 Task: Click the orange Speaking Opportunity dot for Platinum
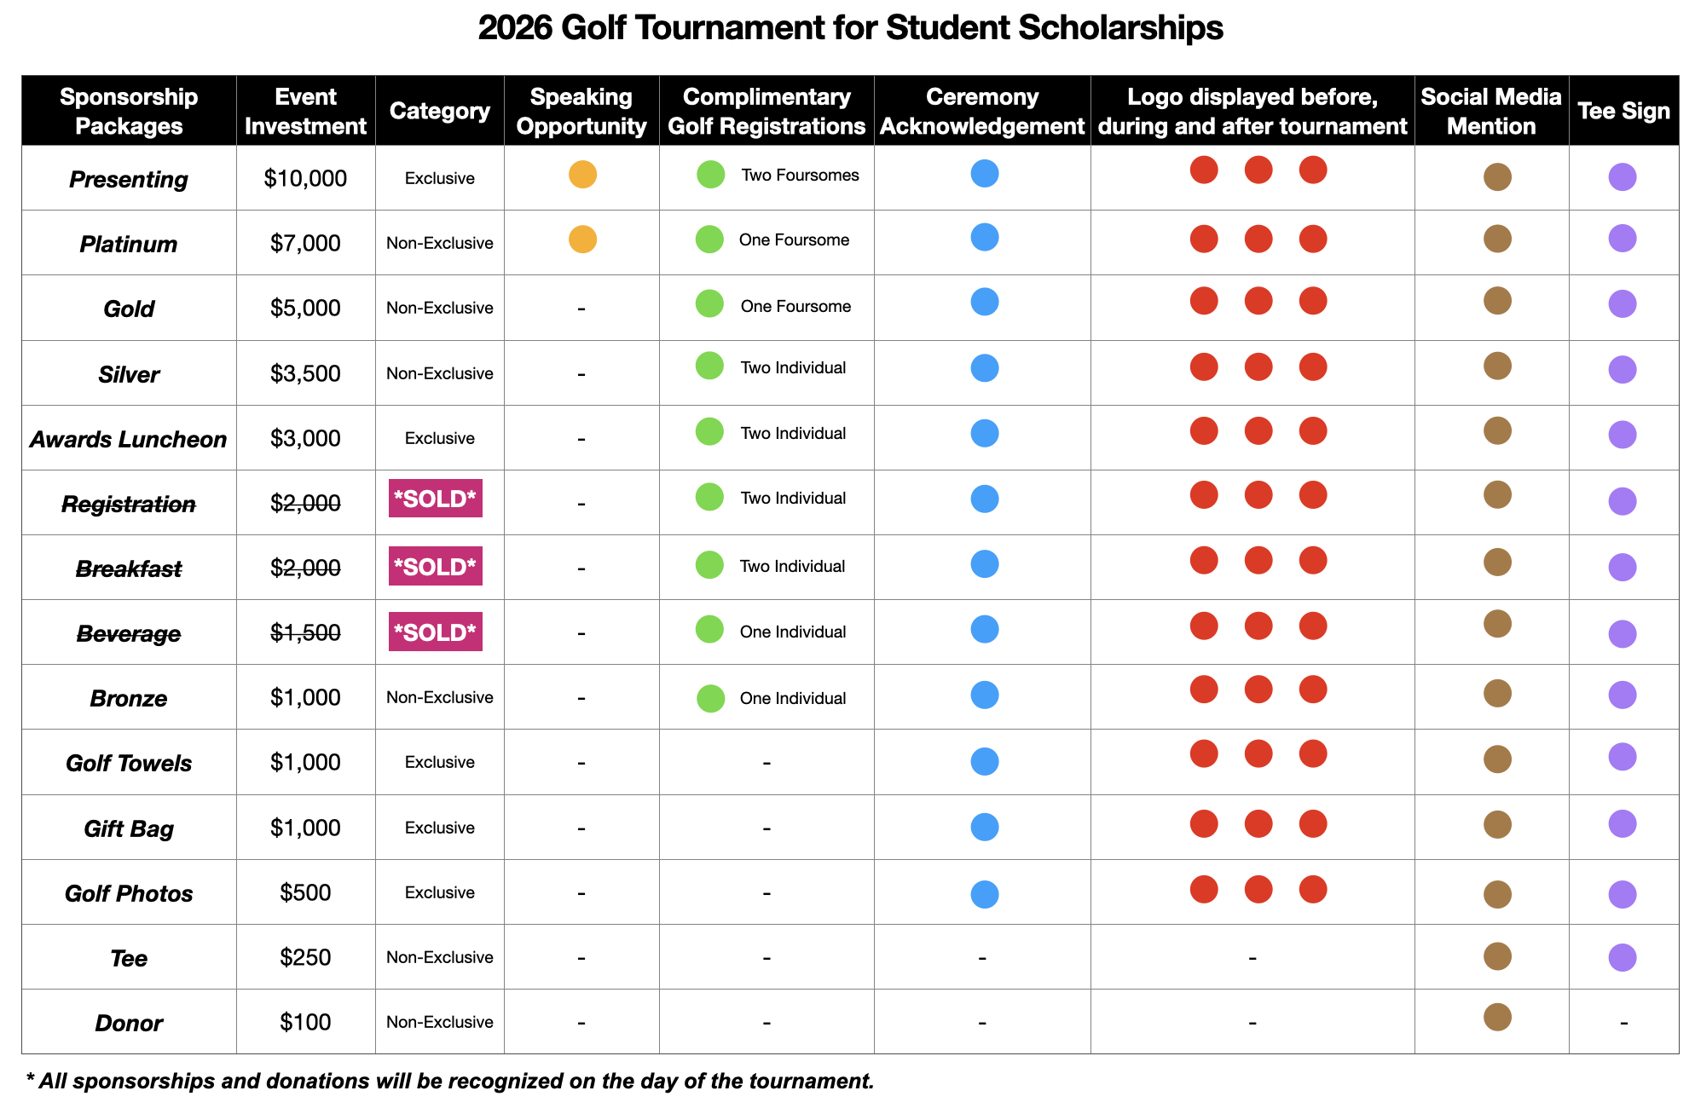click(x=582, y=239)
